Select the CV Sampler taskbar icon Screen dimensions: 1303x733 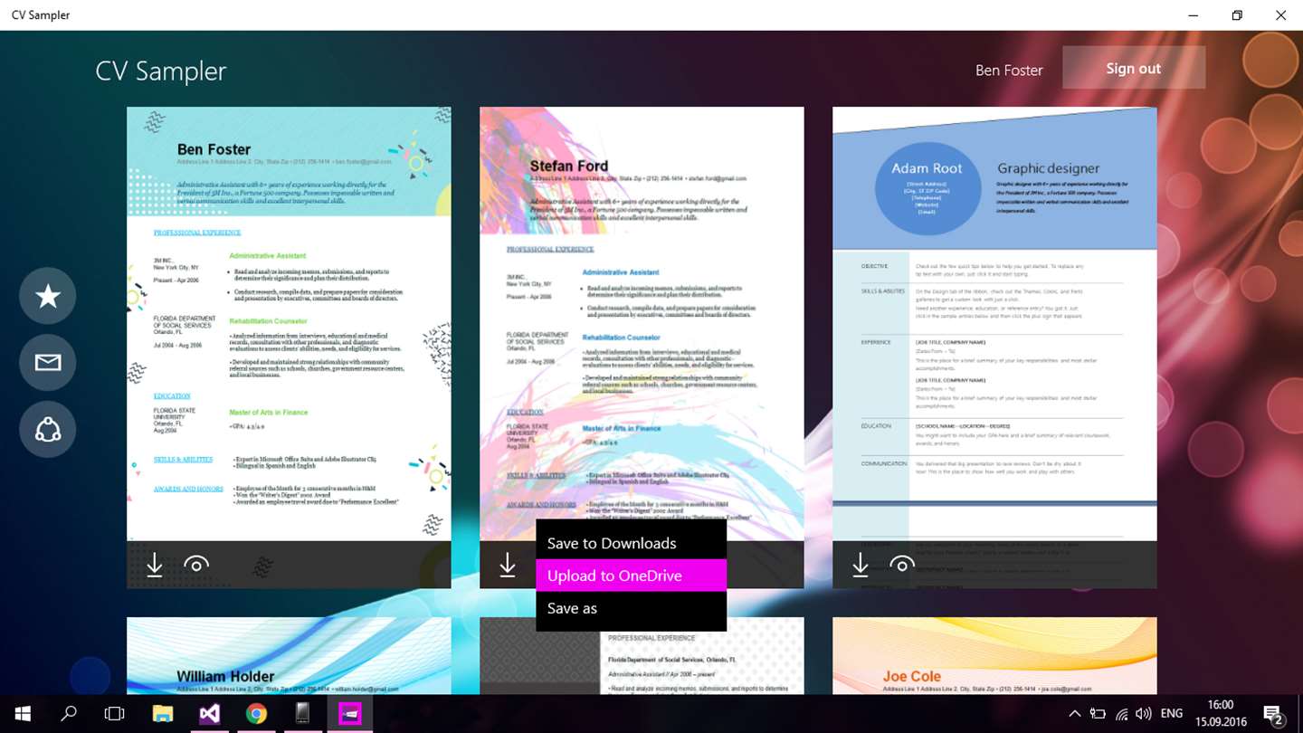pyautogui.click(x=350, y=714)
